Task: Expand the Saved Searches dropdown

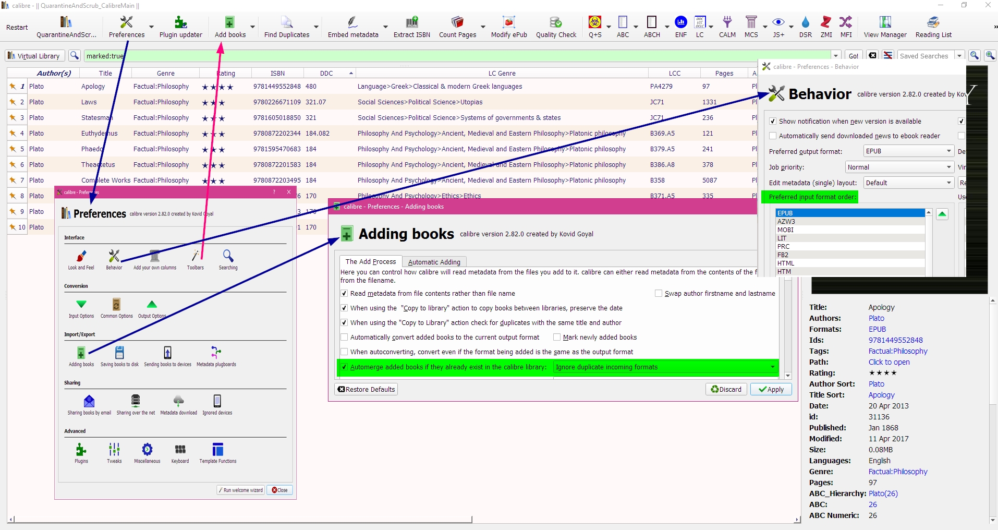Action: click(x=959, y=56)
